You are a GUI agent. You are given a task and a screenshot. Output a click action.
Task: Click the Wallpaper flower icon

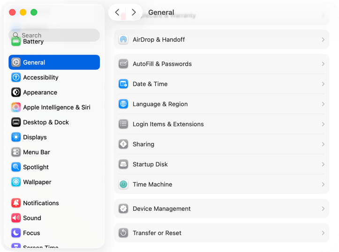click(16, 182)
